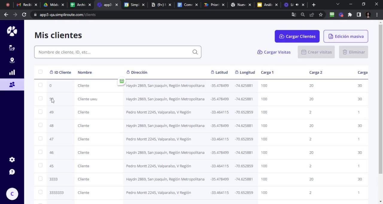Click the search magnifier icon
383x204 pixels.
point(195,52)
